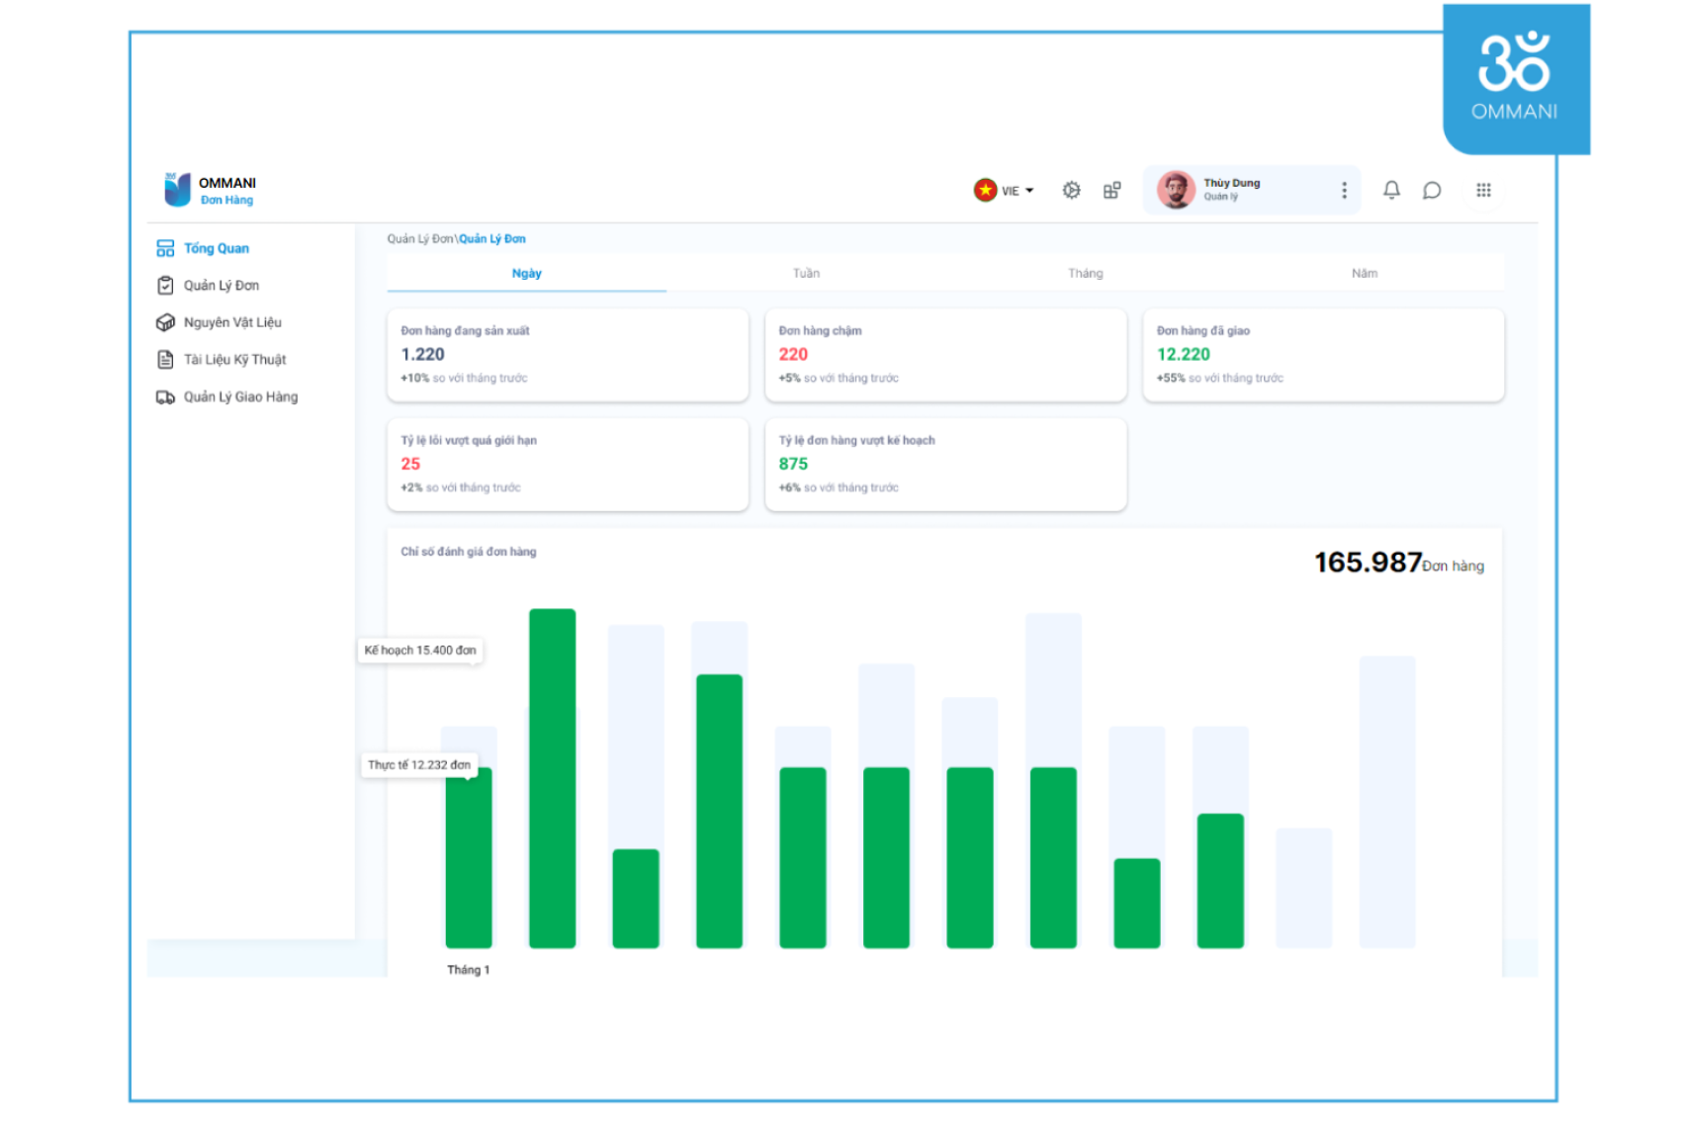
Task: Click the Tháng 1 green bar
Action: click(469, 857)
